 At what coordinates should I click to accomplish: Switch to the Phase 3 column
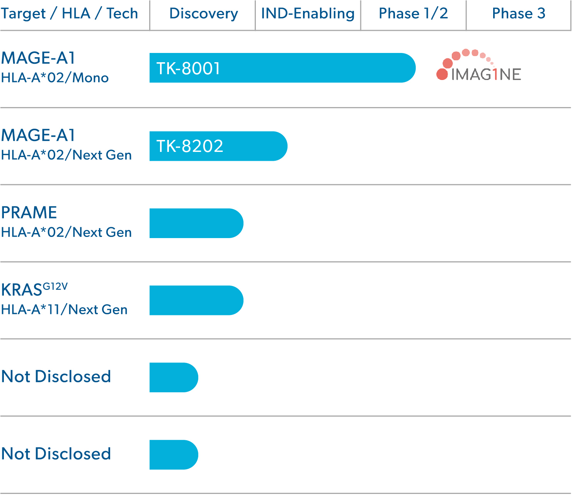tap(519, 14)
